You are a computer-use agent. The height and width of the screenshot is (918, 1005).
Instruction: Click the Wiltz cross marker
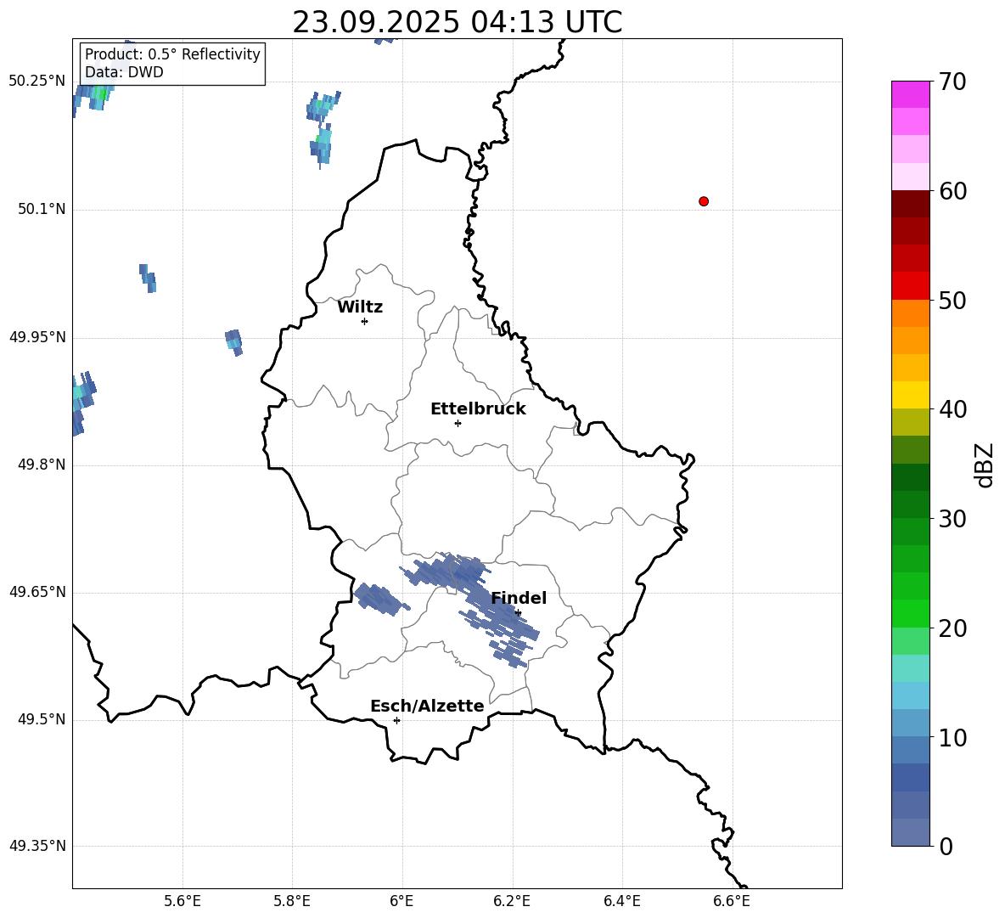point(365,321)
